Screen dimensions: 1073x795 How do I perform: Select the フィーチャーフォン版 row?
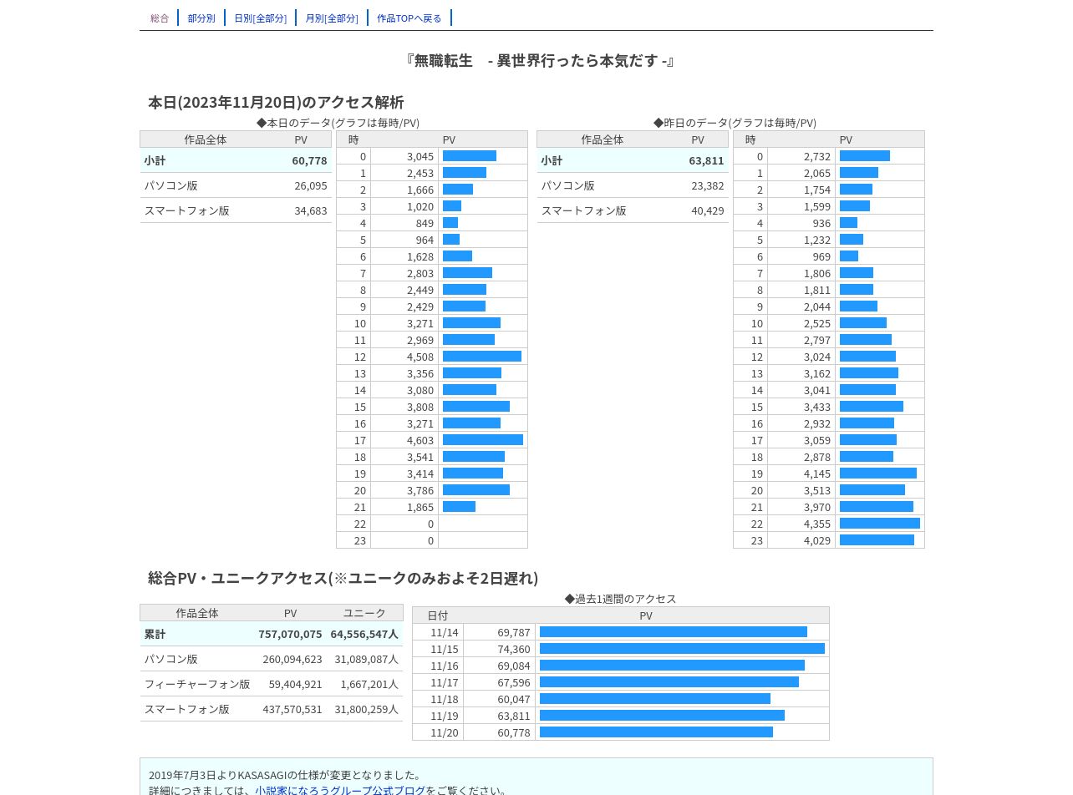coord(272,684)
